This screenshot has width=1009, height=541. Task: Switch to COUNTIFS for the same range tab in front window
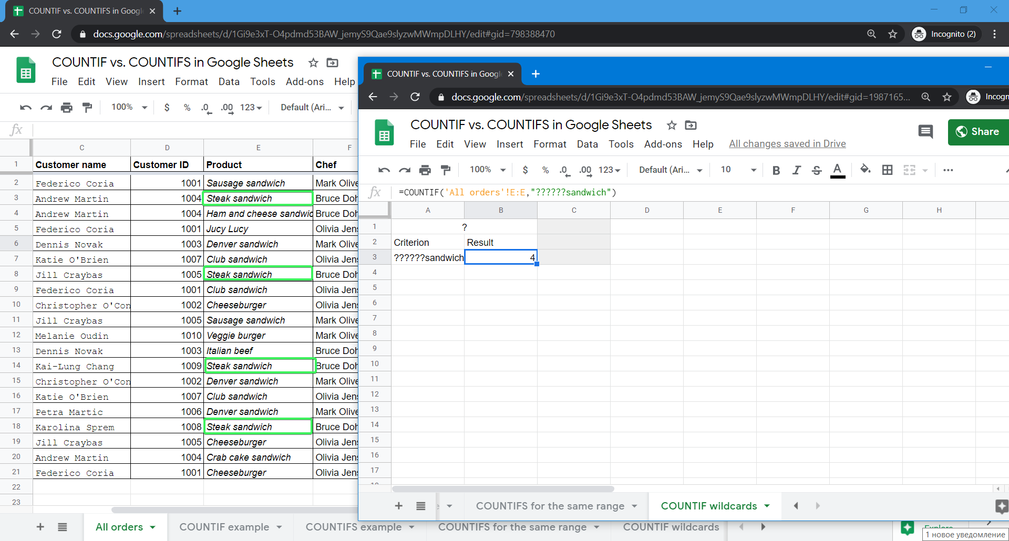(550, 506)
